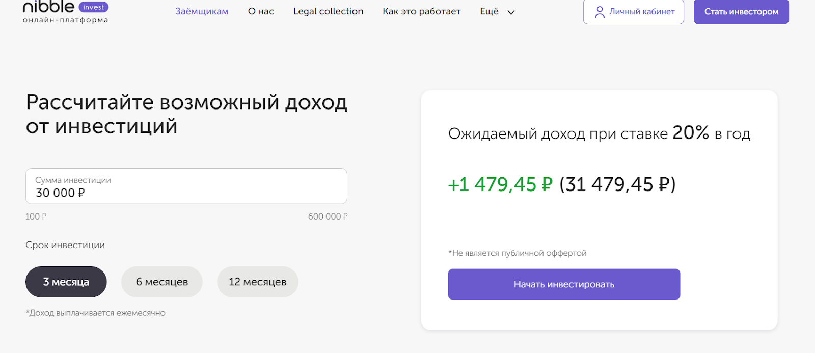Open Личный кабинет

click(634, 12)
